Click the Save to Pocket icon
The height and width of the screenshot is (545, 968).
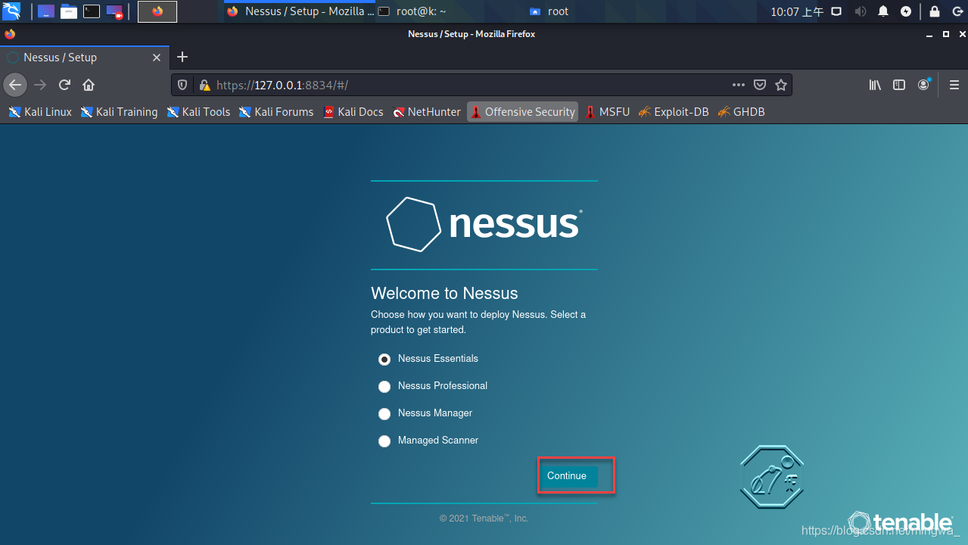click(x=760, y=85)
